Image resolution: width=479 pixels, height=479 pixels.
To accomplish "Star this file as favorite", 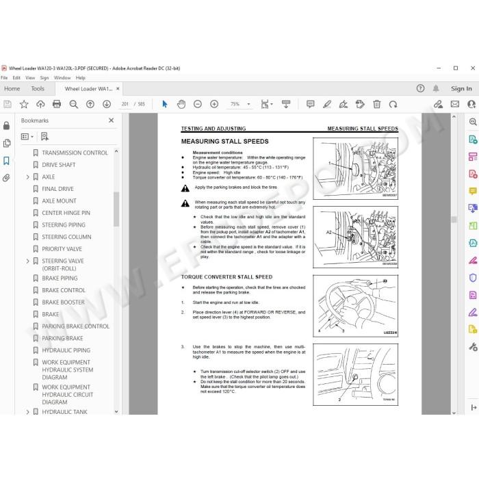I will (24, 104).
